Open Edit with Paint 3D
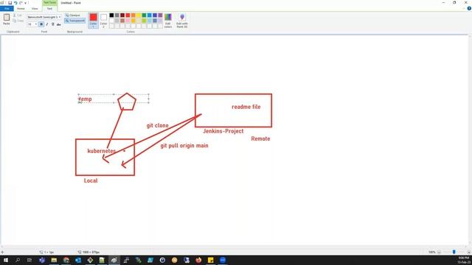 tap(182, 21)
